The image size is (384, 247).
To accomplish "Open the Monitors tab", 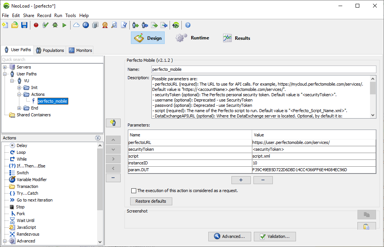I will click(x=80, y=50).
